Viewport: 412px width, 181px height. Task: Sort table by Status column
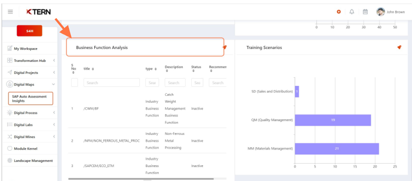click(x=193, y=71)
